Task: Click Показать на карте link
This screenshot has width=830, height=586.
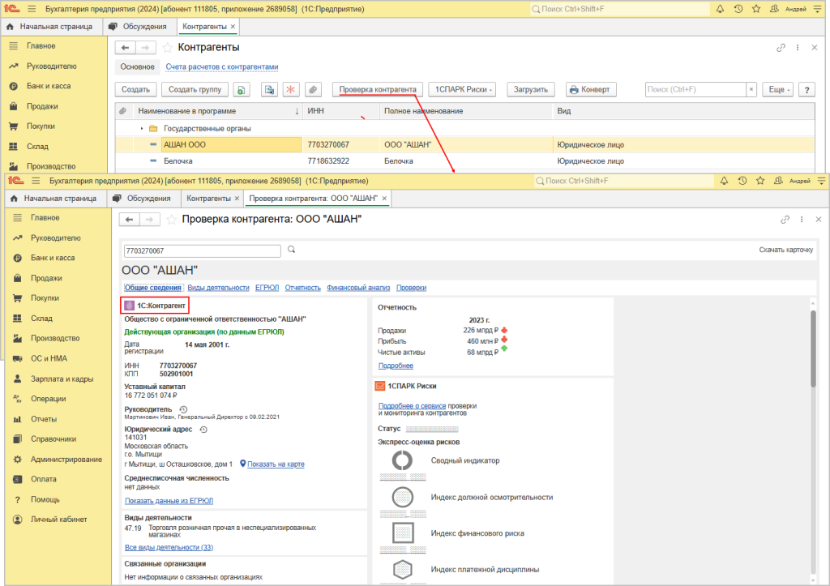Action: (x=276, y=464)
